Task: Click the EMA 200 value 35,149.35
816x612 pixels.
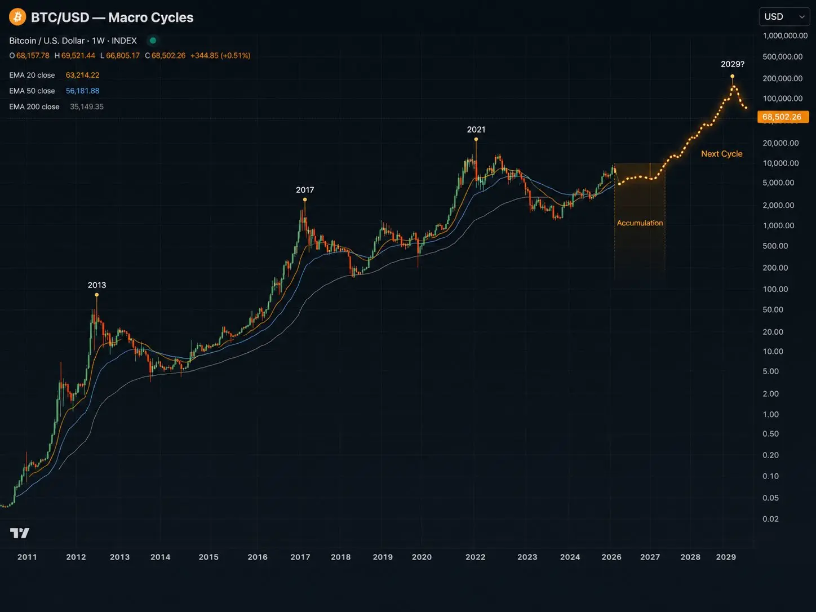Action: click(87, 107)
